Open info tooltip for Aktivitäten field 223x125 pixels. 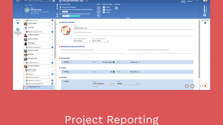tap(93, 50)
